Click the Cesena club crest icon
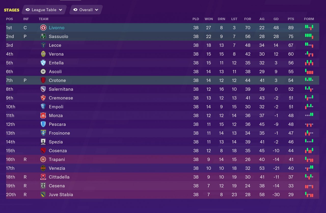The width and height of the screenshot is (326, 213). [x=43, y=186]
